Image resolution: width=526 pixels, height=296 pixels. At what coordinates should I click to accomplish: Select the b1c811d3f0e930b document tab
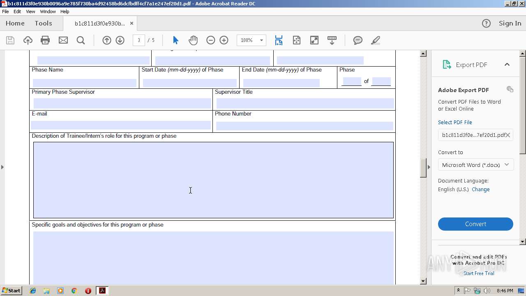click(99, 23)
